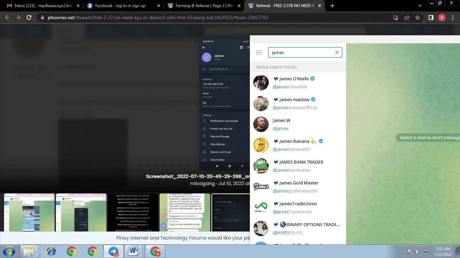Open Windows Explorer from taskbar
This screenshot has width=460, height=258.
point(29,251)
